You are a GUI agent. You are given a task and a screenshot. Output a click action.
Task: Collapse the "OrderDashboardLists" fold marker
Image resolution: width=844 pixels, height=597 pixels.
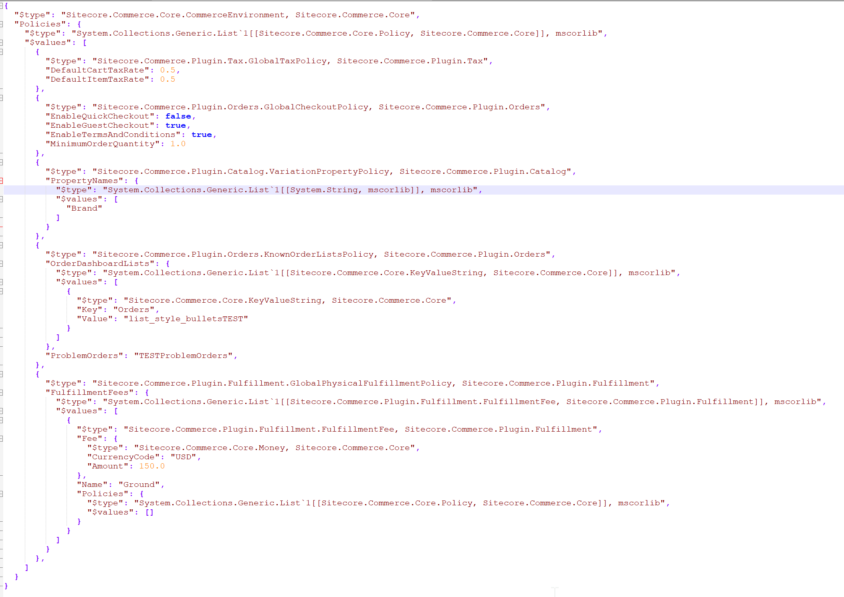click(x=1, y=263)
